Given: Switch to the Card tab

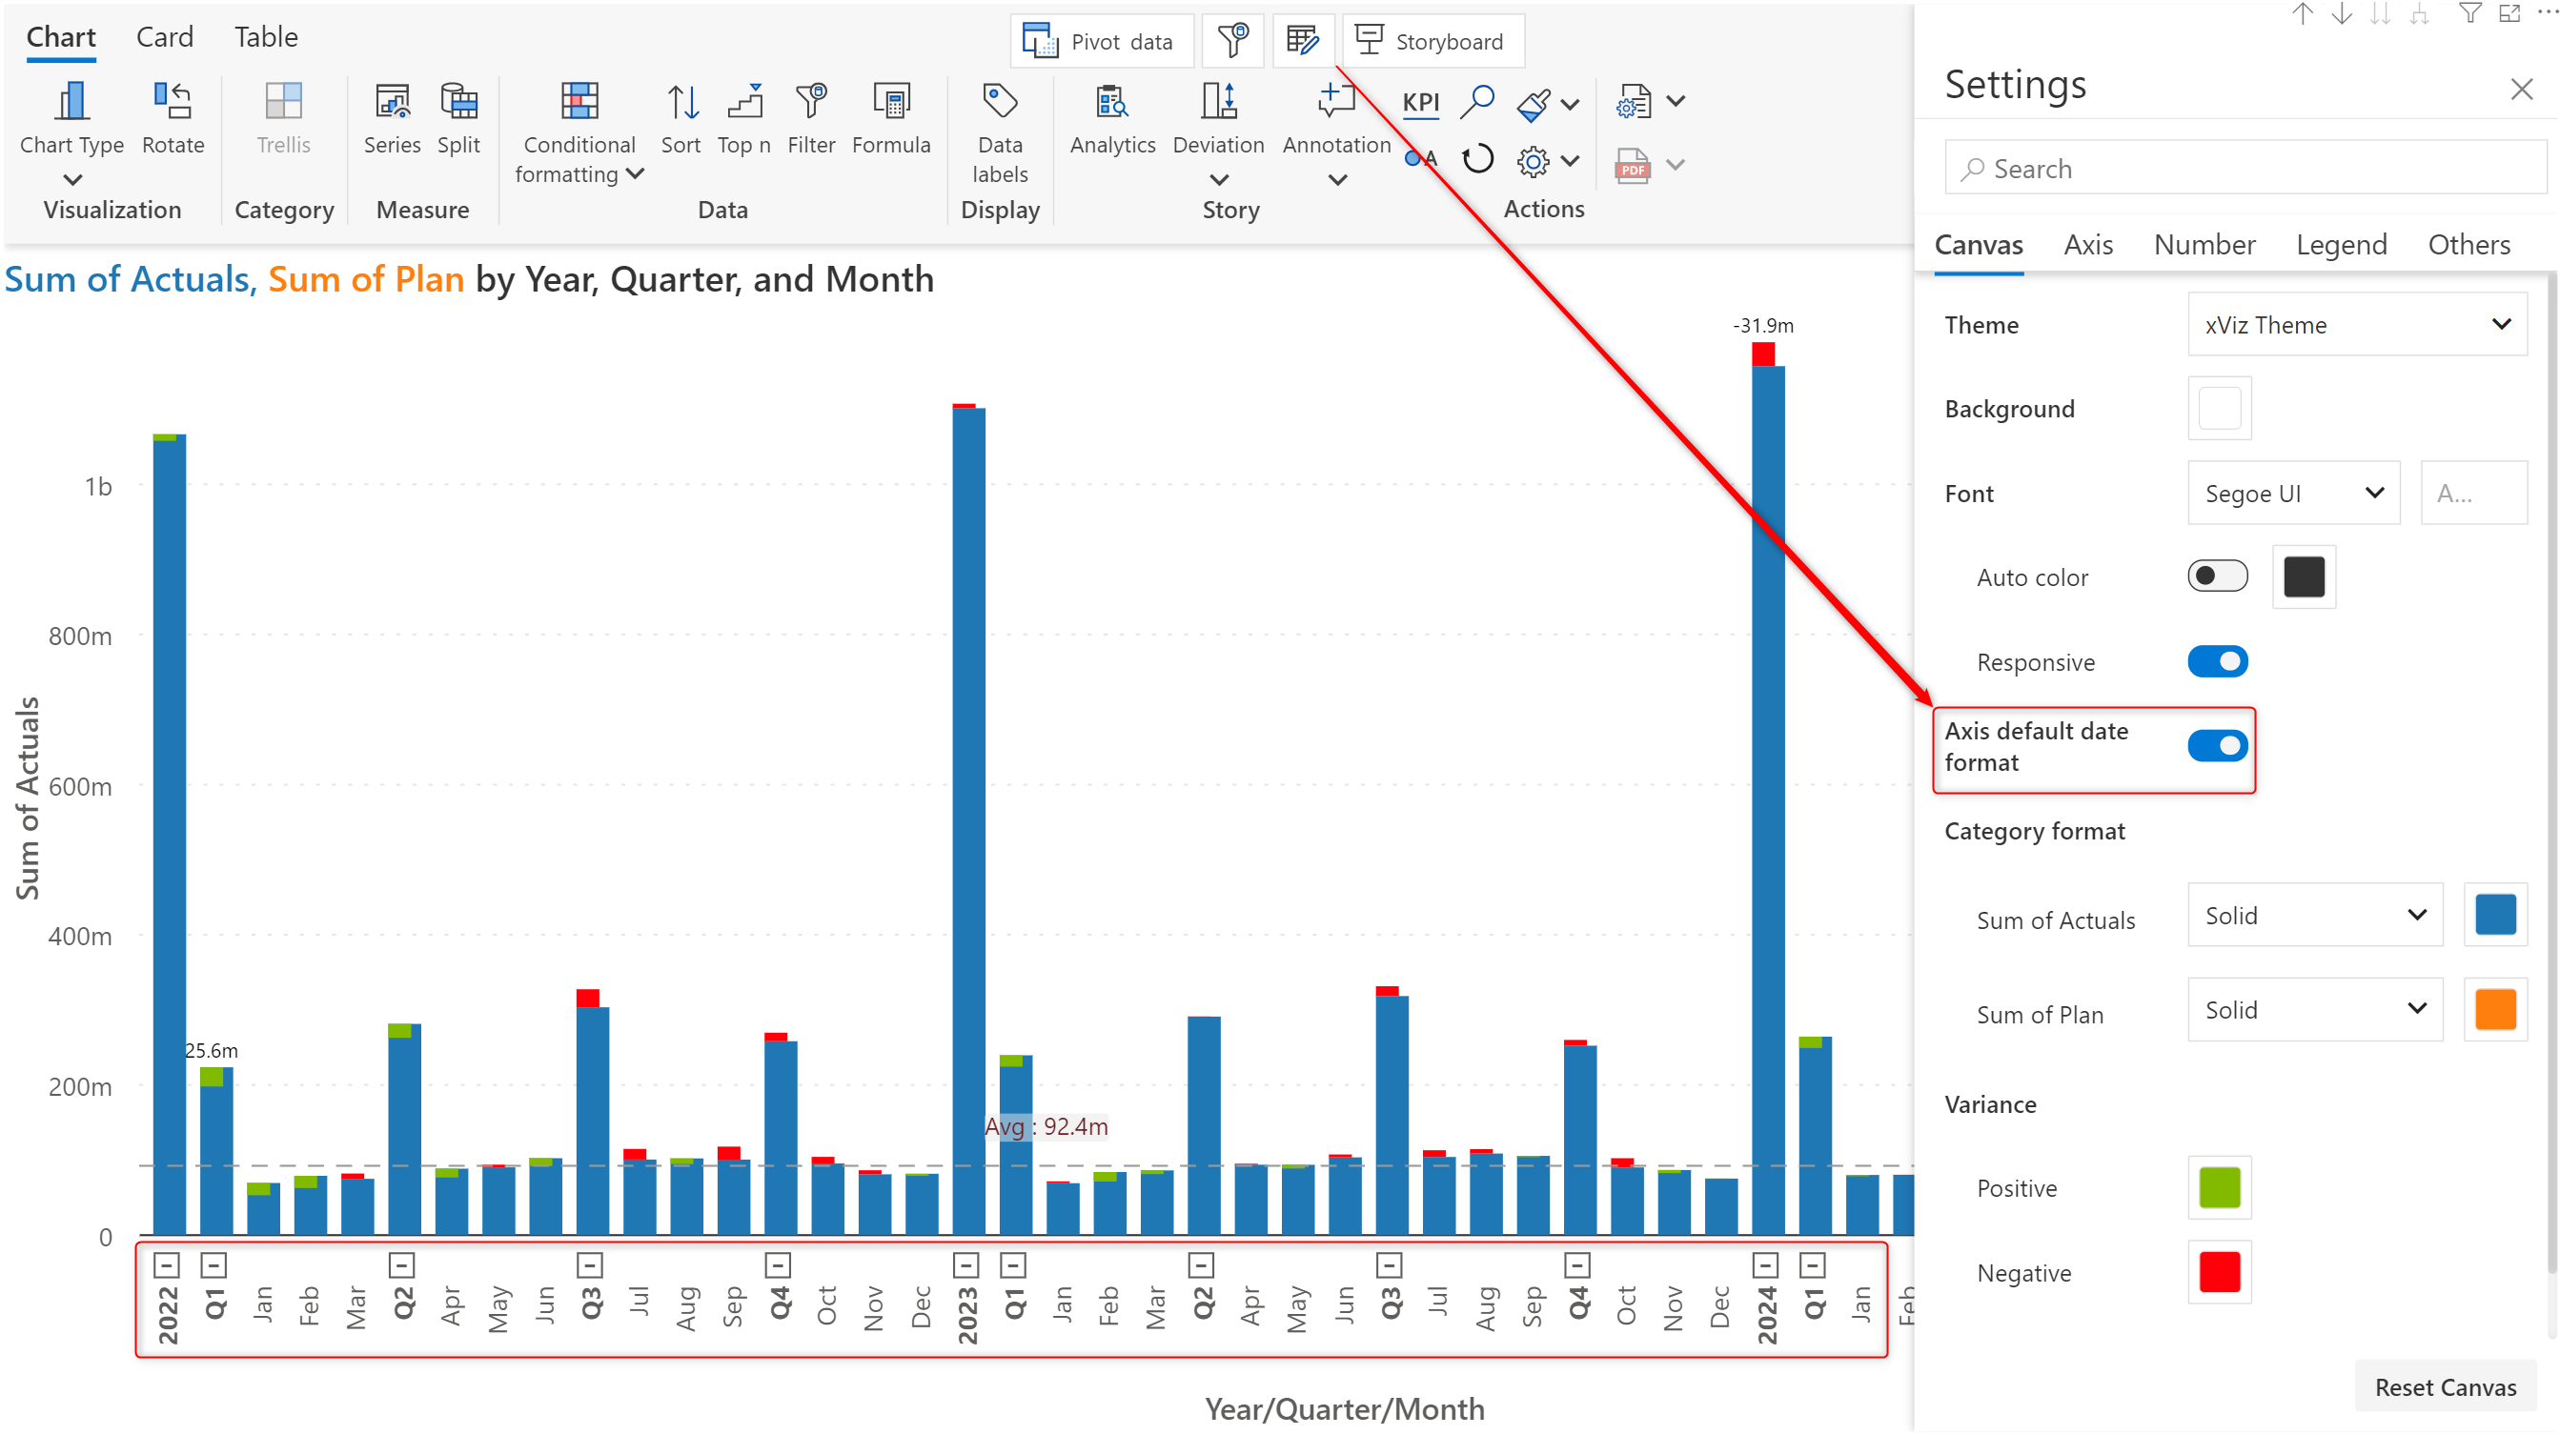Looking at the screenshot, I should (164, 37).
